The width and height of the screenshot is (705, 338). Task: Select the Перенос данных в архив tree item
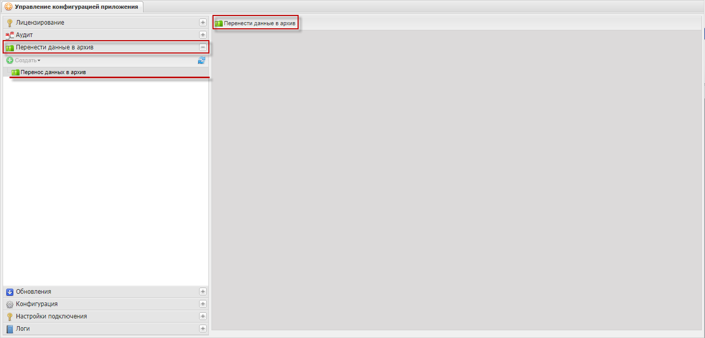tap(53, 72)
